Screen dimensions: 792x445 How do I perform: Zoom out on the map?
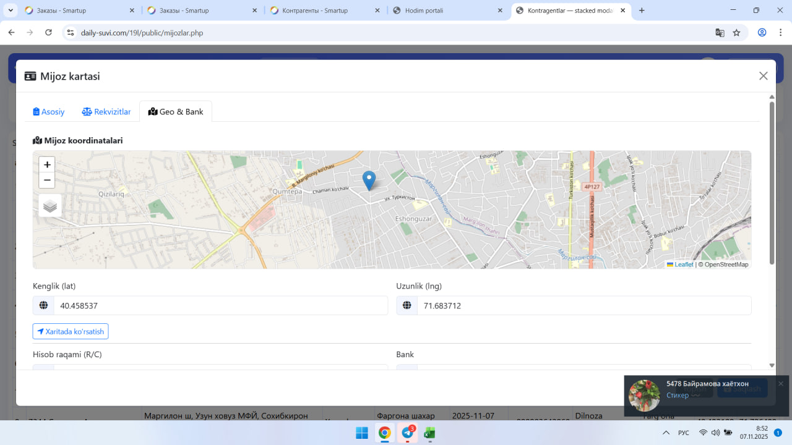coord(47,180)
